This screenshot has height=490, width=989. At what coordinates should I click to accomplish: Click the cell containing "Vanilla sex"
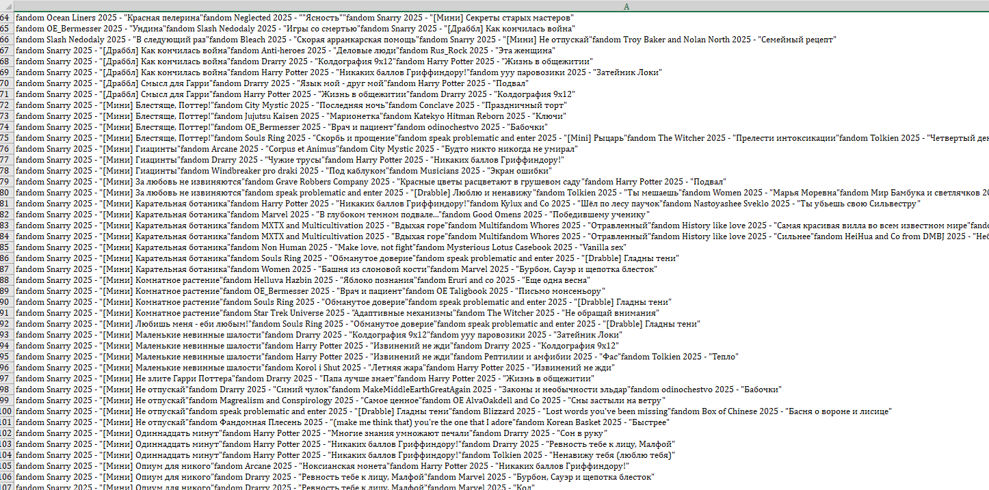click(x=501, y=247)
